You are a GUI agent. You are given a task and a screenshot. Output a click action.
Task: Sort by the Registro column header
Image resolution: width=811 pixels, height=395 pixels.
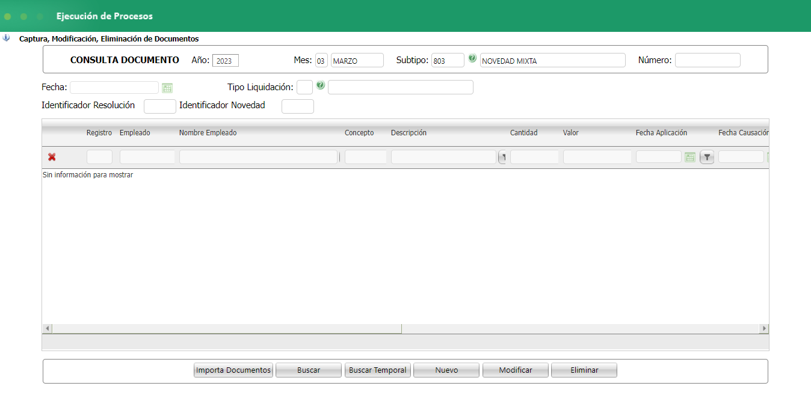coord(99,133)
